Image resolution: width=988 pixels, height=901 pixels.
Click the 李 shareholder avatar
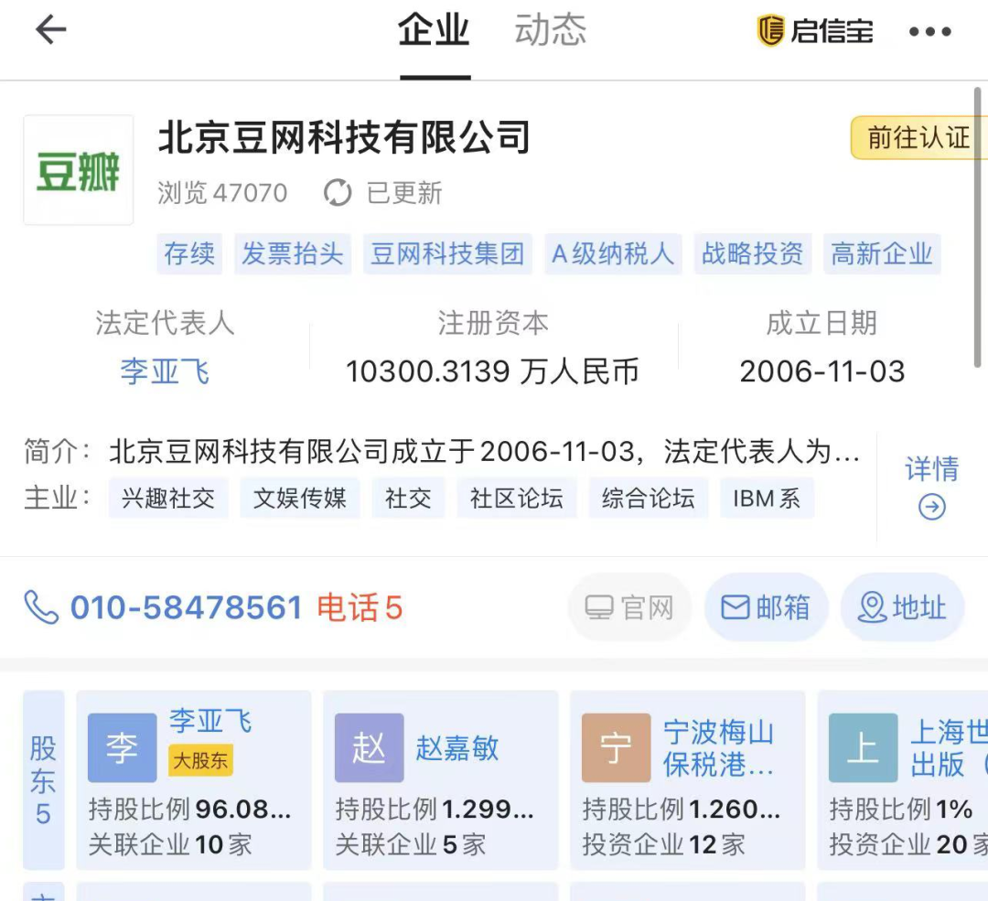tap(123, 748)
